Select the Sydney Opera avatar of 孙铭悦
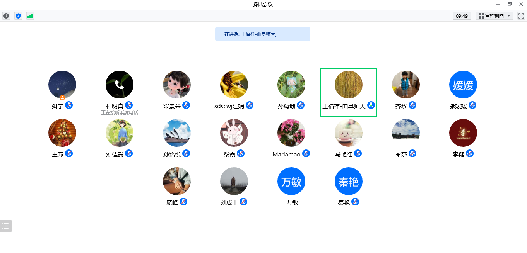This screenshot has height=253, width=527. (x=177, y=133)
